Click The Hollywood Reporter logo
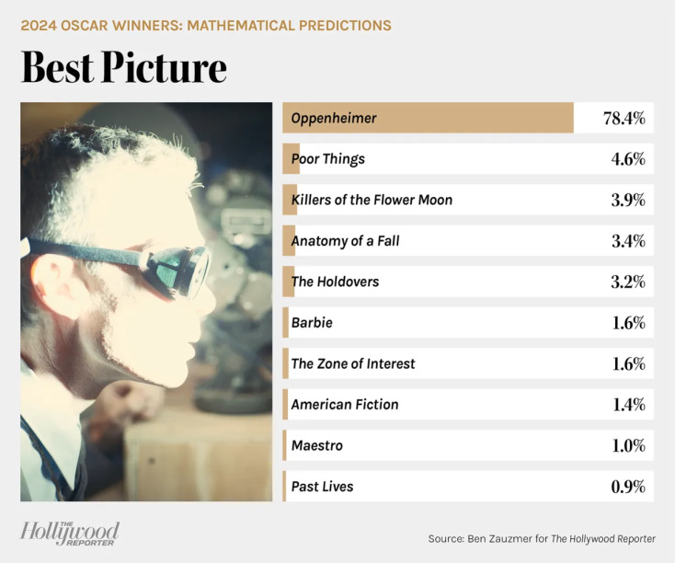The height and width of the screenshot is (563, 675). (70, 533)
